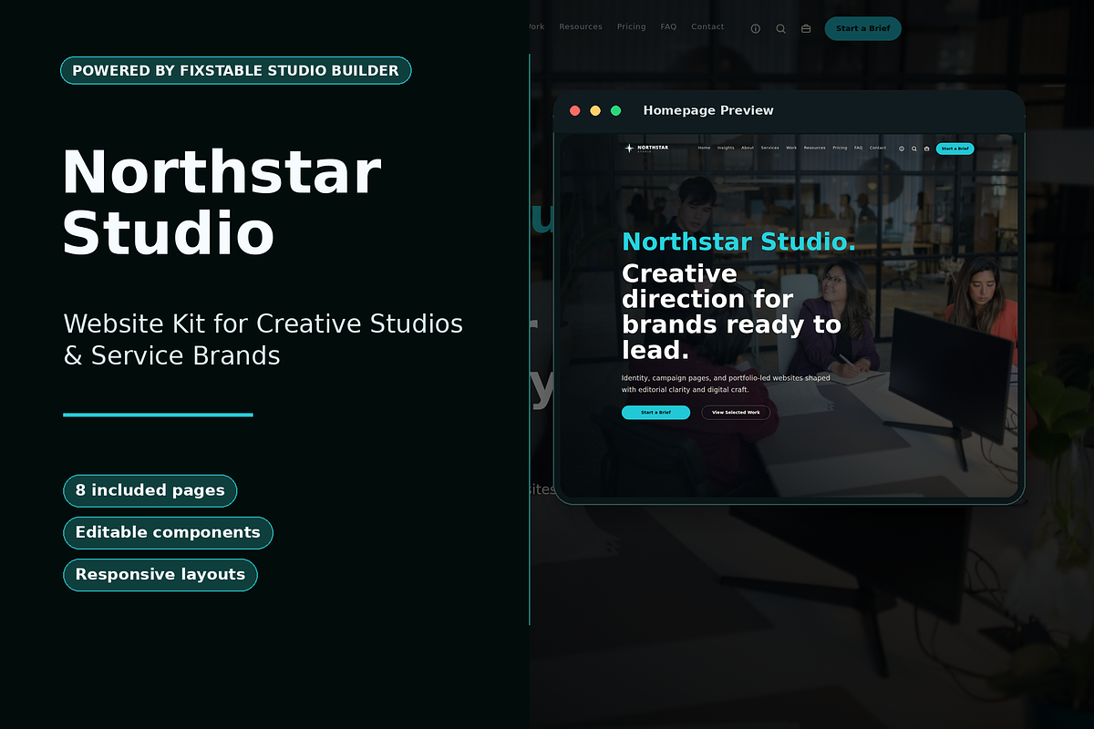Viewport: 1094px width, 729px height.
Task: Click the briefcase icon on dimmed background page
Action: [x=806, y=28]
